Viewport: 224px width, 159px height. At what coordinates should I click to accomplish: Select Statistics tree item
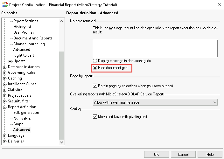click(x=15, y=90)
